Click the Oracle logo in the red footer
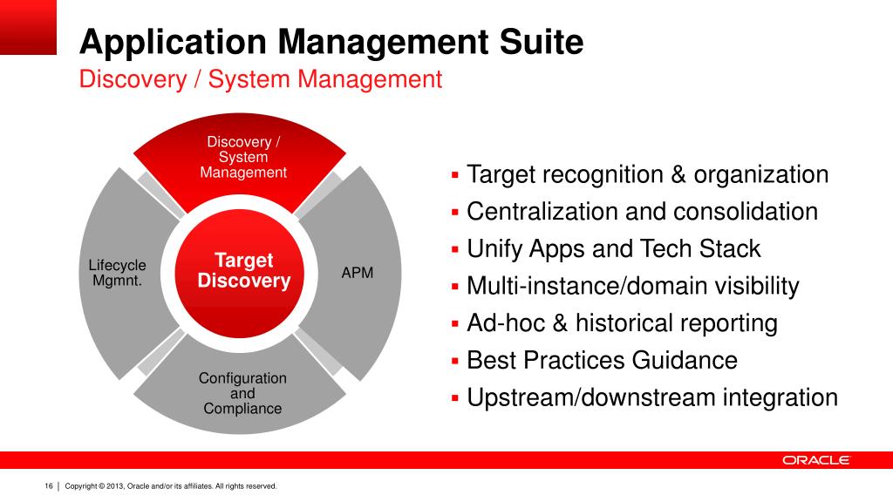 click(x=815, y=460)
